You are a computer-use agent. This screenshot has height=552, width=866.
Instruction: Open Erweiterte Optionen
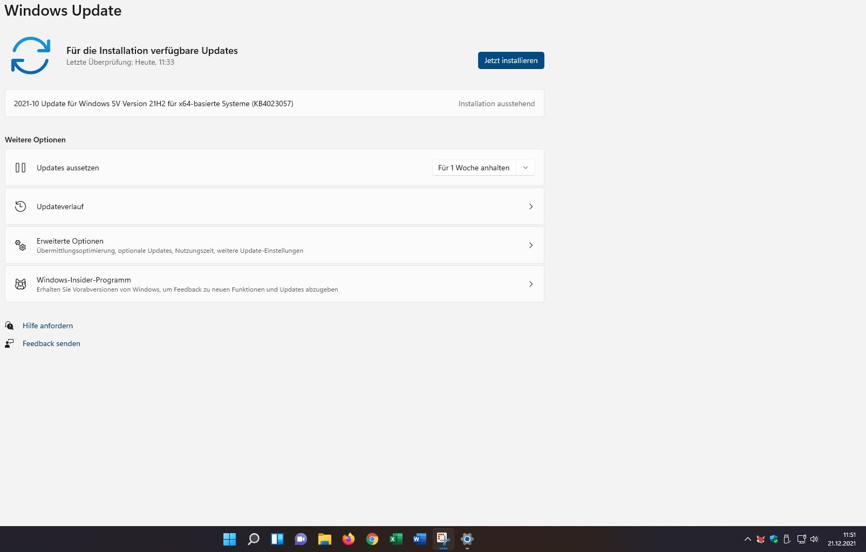pos(275,245)
